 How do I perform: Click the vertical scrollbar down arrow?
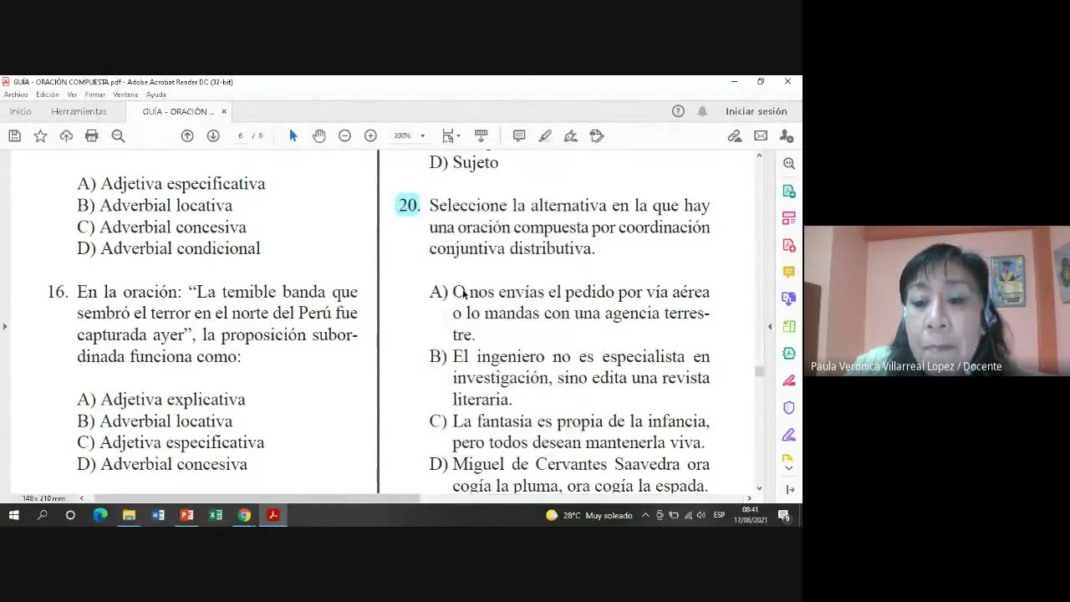(x=759, y=488)
